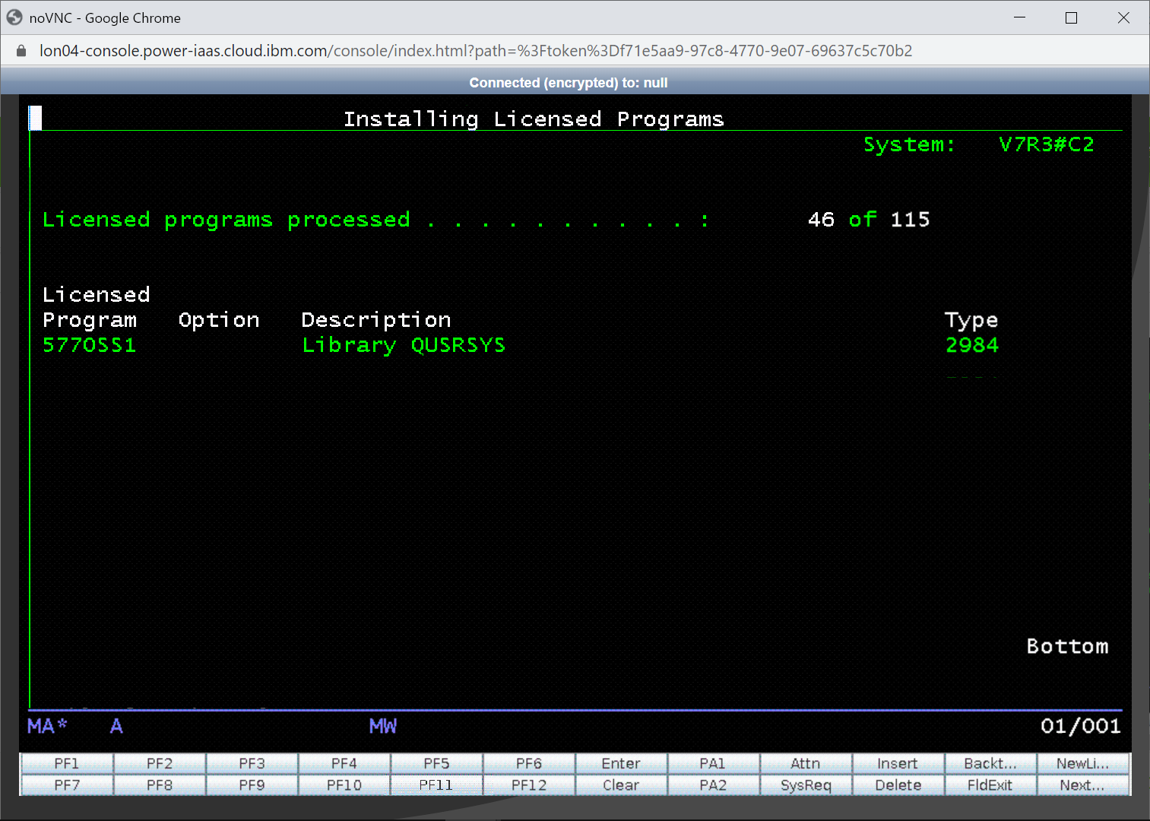Image resolution: width=1150 pixels, height=821 pixels.
Task: Click the Chrome globe icon in title bar
Action: coord(14,17)
